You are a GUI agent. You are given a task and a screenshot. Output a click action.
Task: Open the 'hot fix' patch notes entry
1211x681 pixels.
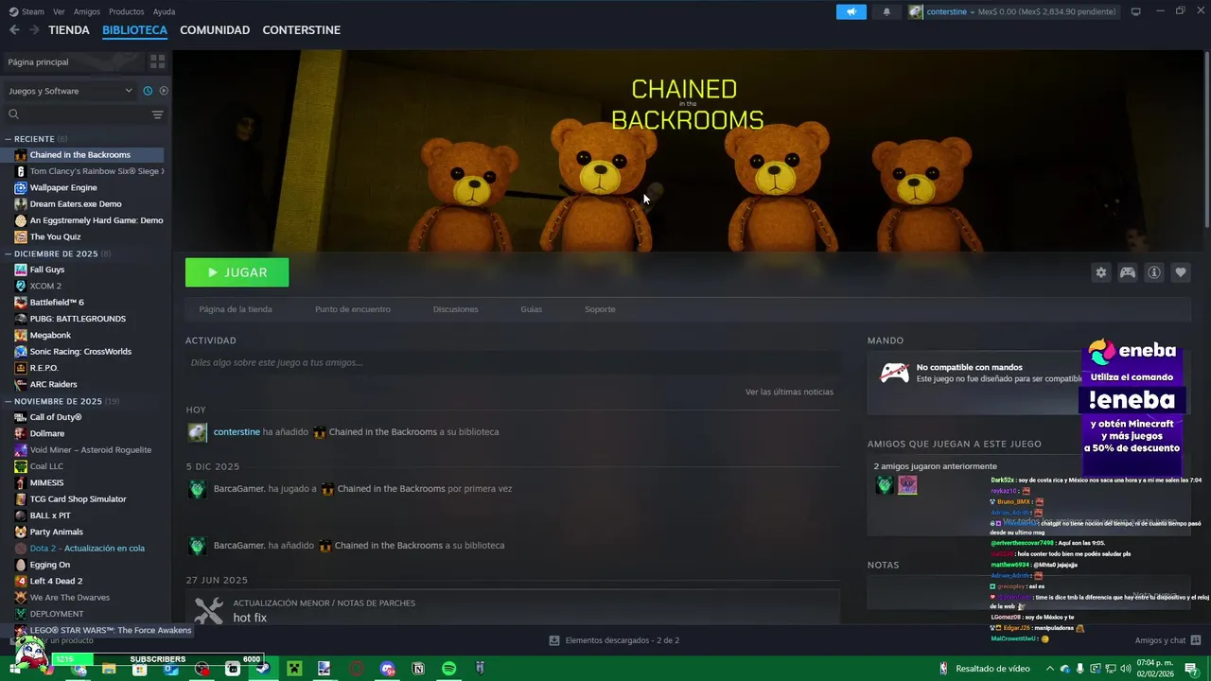tap(250, 618)
